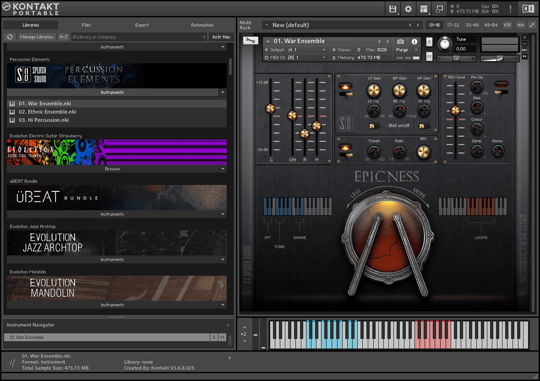This screenshot has height=381, width=540.
Task: Go to previous multi arrow
Action: coord(410,25)
